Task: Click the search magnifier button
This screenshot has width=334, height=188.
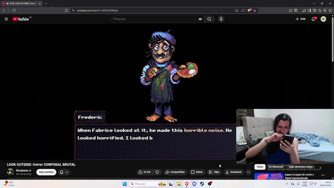Action: pyautogui.click(x=209, y=19)
